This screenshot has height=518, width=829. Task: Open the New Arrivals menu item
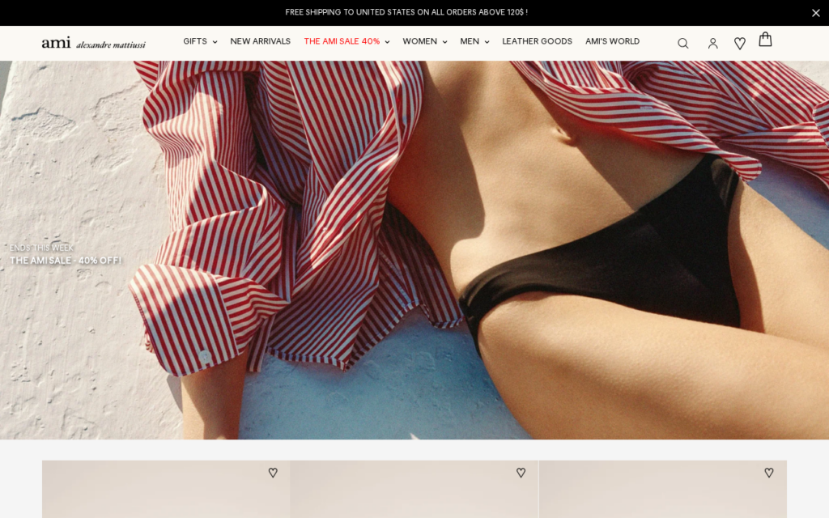click(x=260, y=41)
